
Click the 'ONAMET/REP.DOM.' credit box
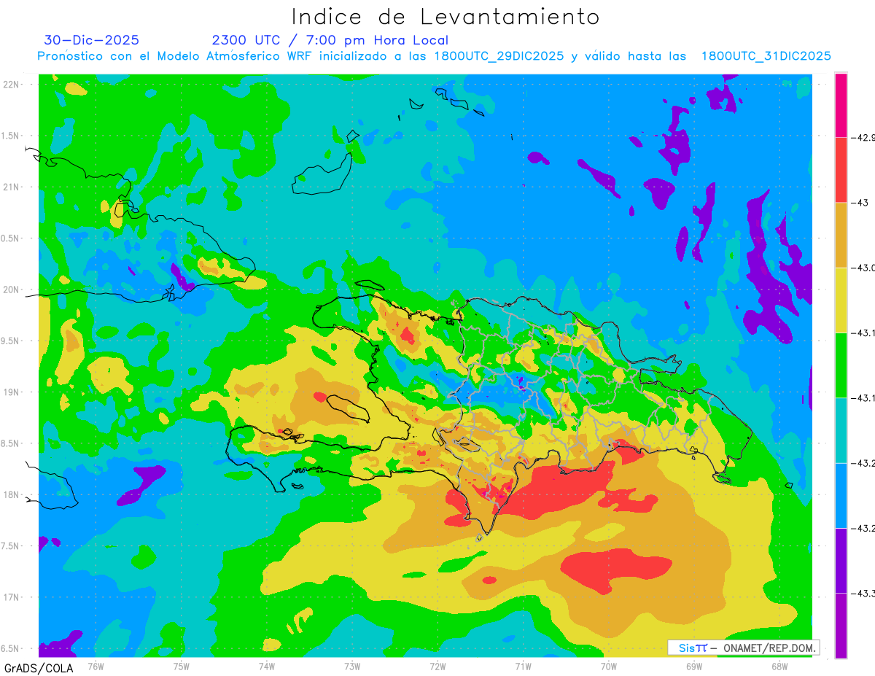click(744, 648)
